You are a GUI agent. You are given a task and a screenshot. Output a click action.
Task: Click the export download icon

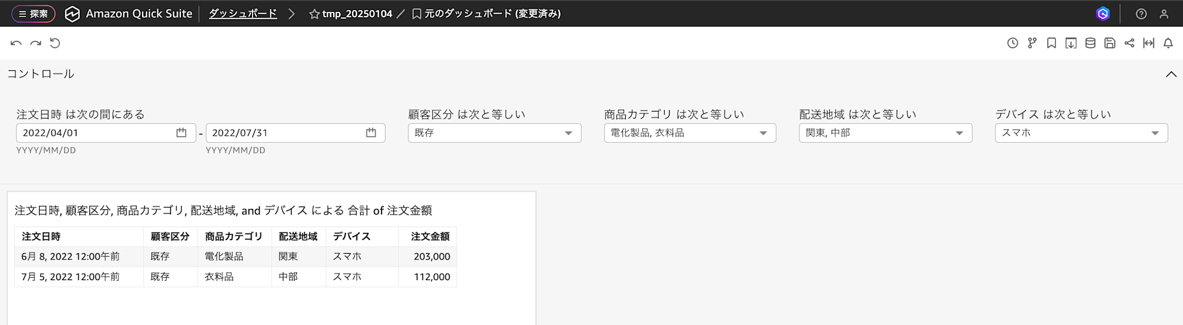1071,43
